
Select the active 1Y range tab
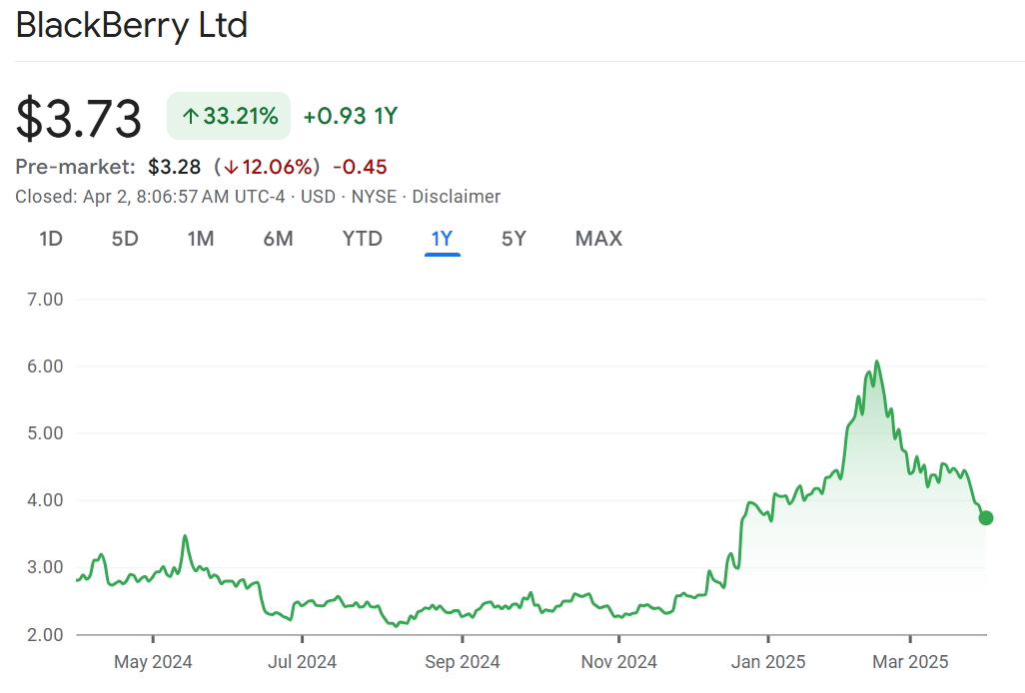[442, 239]
